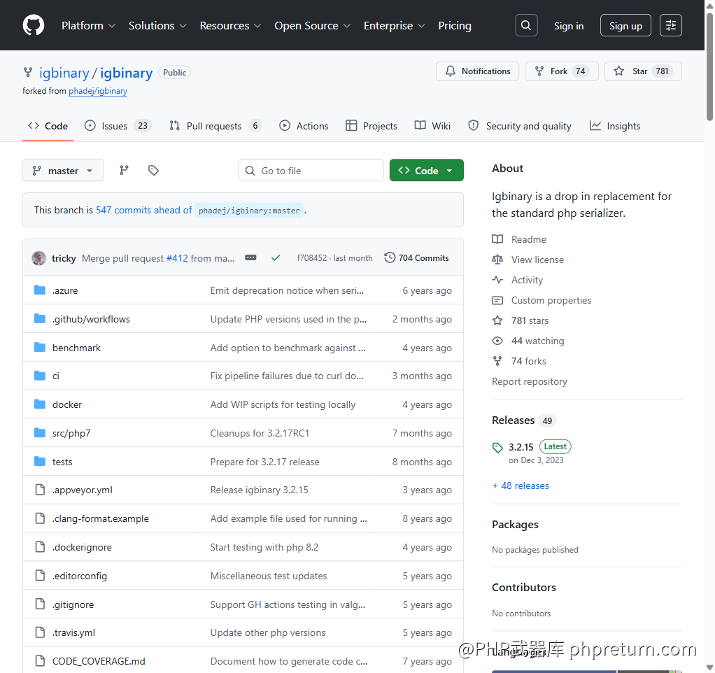
Task: Focus the Go to file input
Action: tap(311, 171)
